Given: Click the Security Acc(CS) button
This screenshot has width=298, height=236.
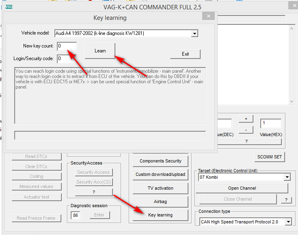Looking at the screenshot, I should click(94, 182).
